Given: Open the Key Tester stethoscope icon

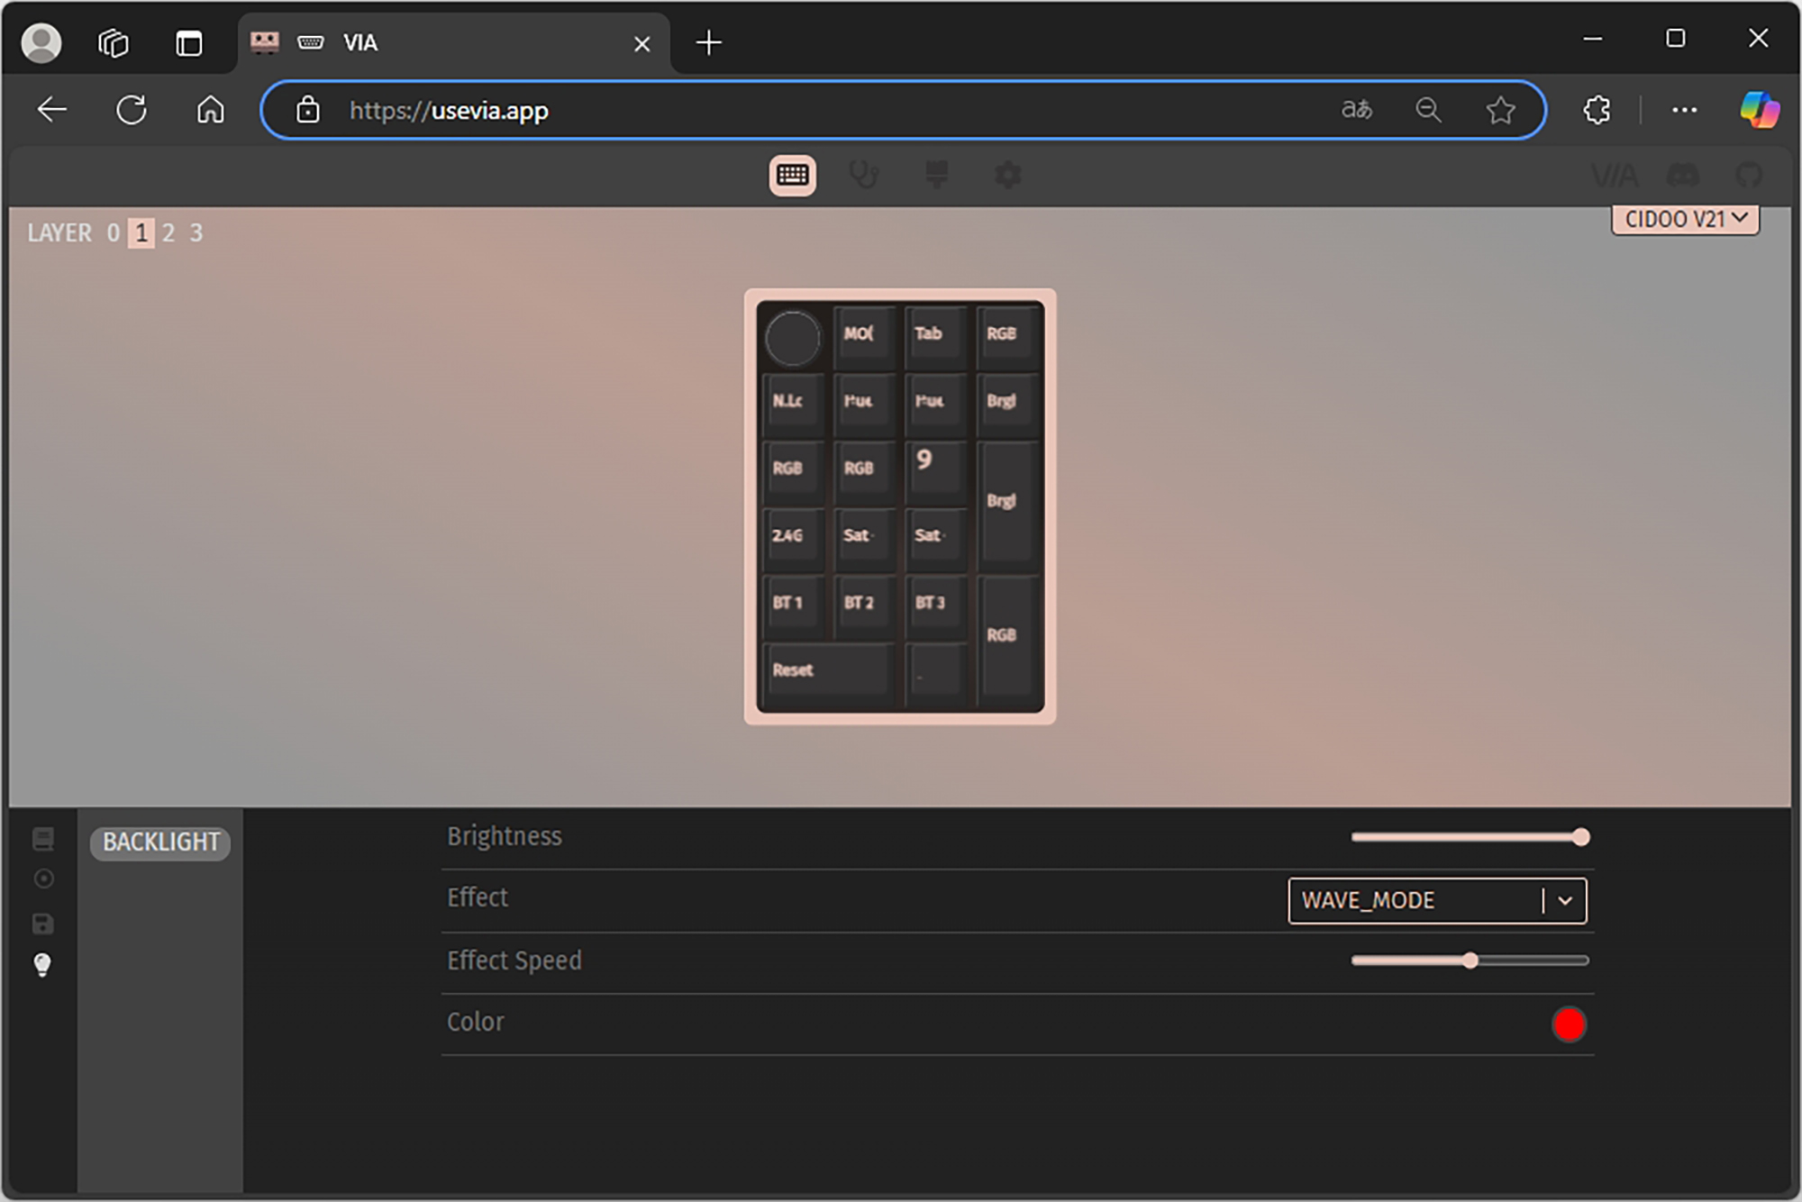Looking at the screenshot, I should pos(863,175).
